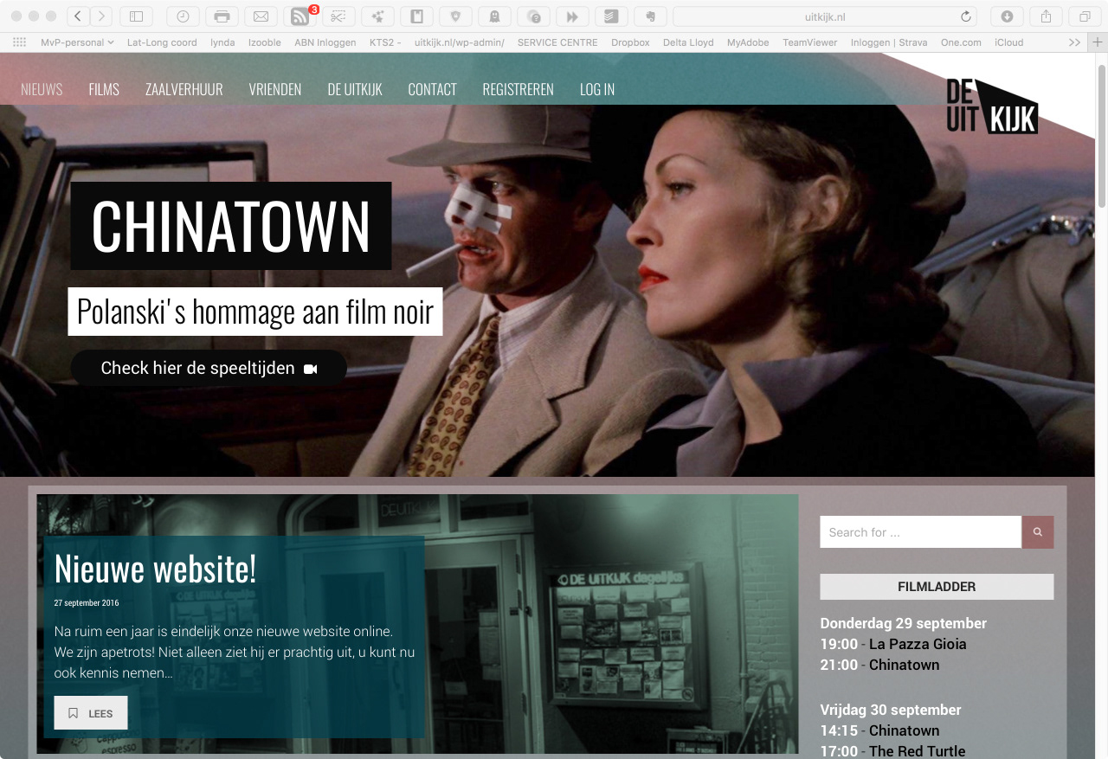Open Lat-Long coord bookmark
1108x759 pixels.
point(162,42)
